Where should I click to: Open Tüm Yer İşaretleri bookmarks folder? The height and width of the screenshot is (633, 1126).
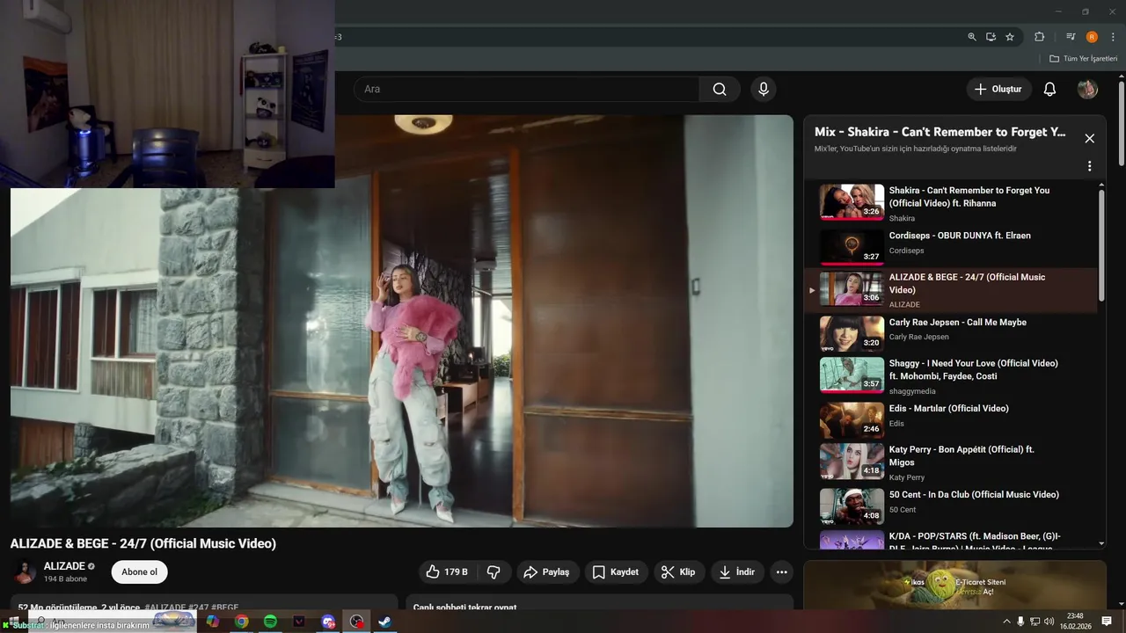tap(1083, 59)
